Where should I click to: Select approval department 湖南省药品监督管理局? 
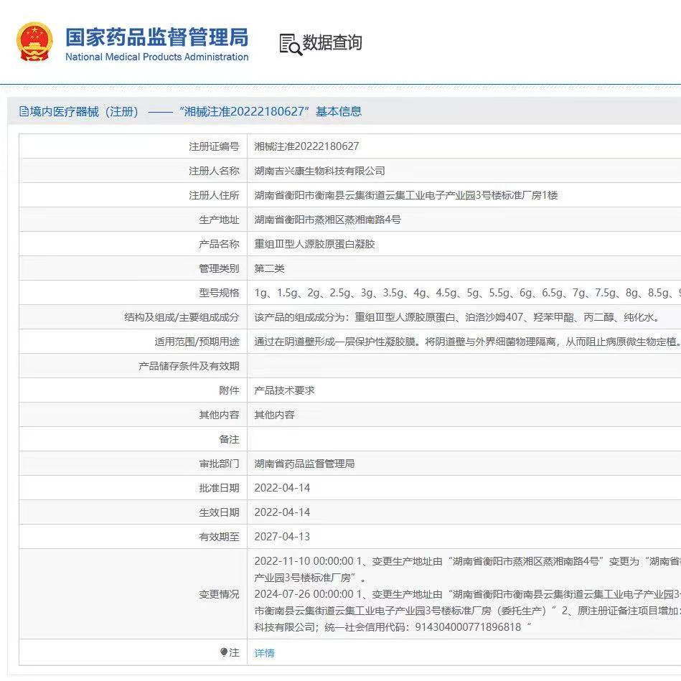[304, 464]
